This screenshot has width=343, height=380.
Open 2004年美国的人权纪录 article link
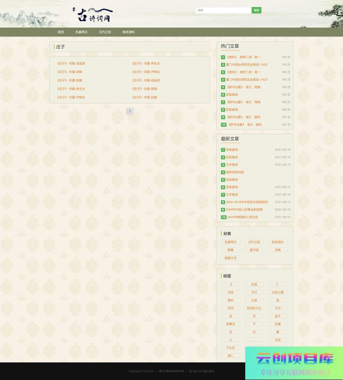click(243, 217)
